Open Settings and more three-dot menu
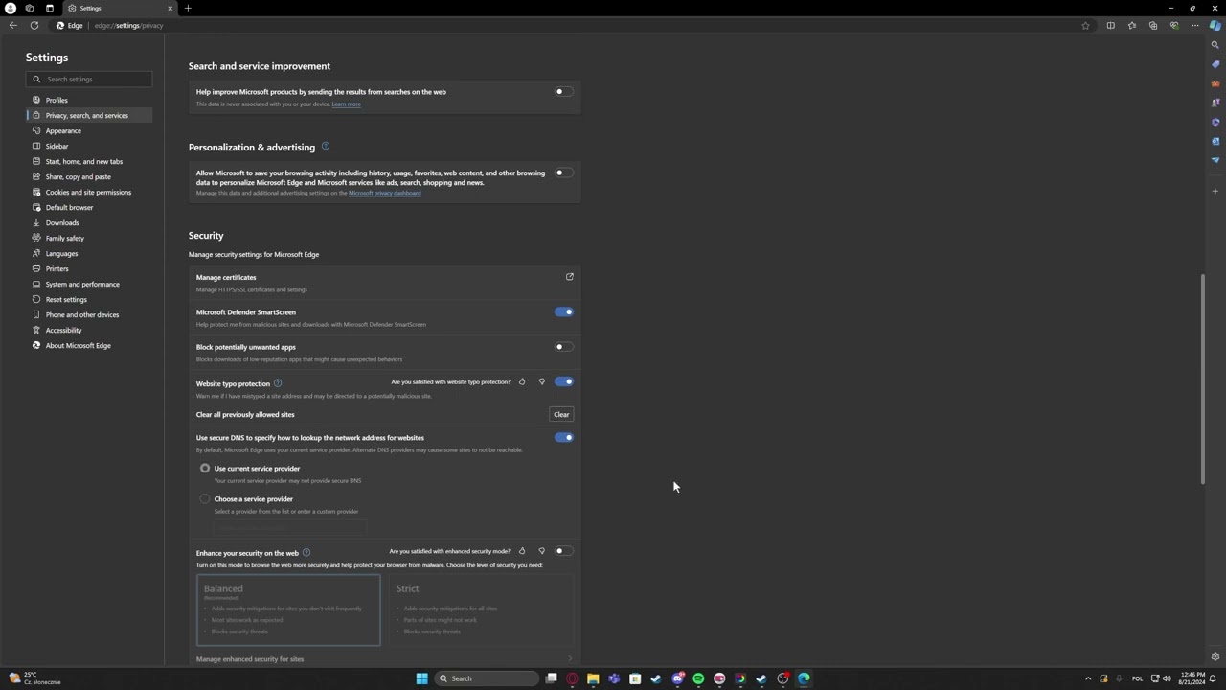 [1195, 25]
